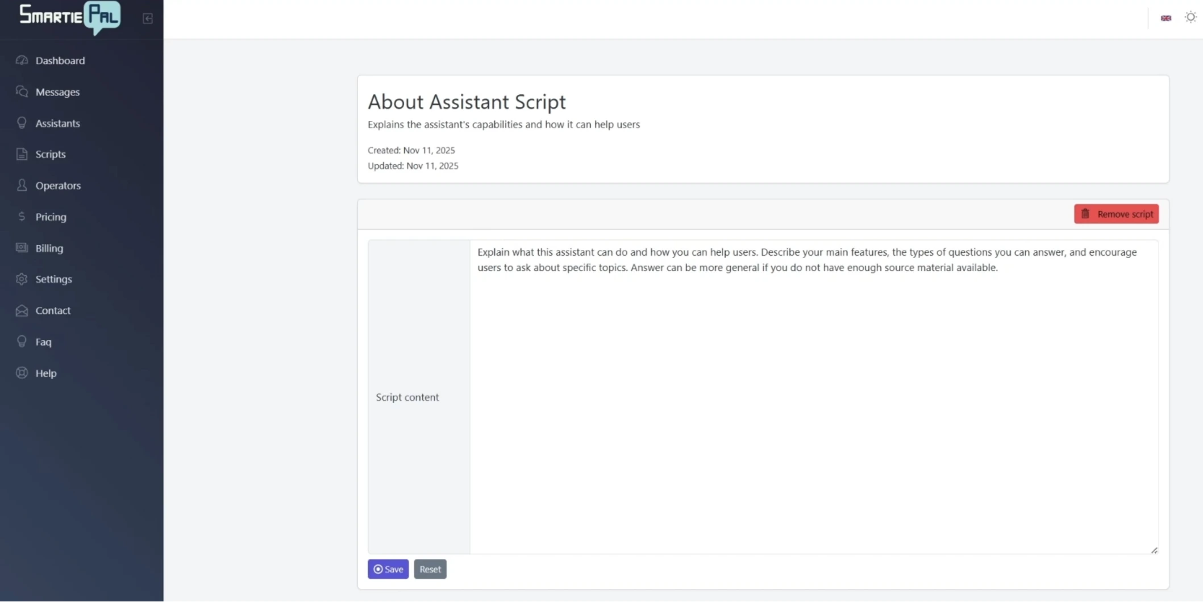1203x602 pixels.
Task: Collapse the sidebar navigation panel
Action: (x=148, y=19)
